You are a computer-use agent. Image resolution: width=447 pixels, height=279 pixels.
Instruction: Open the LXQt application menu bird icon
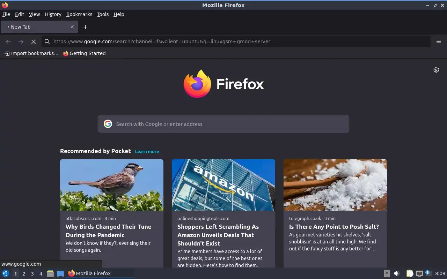6,273
